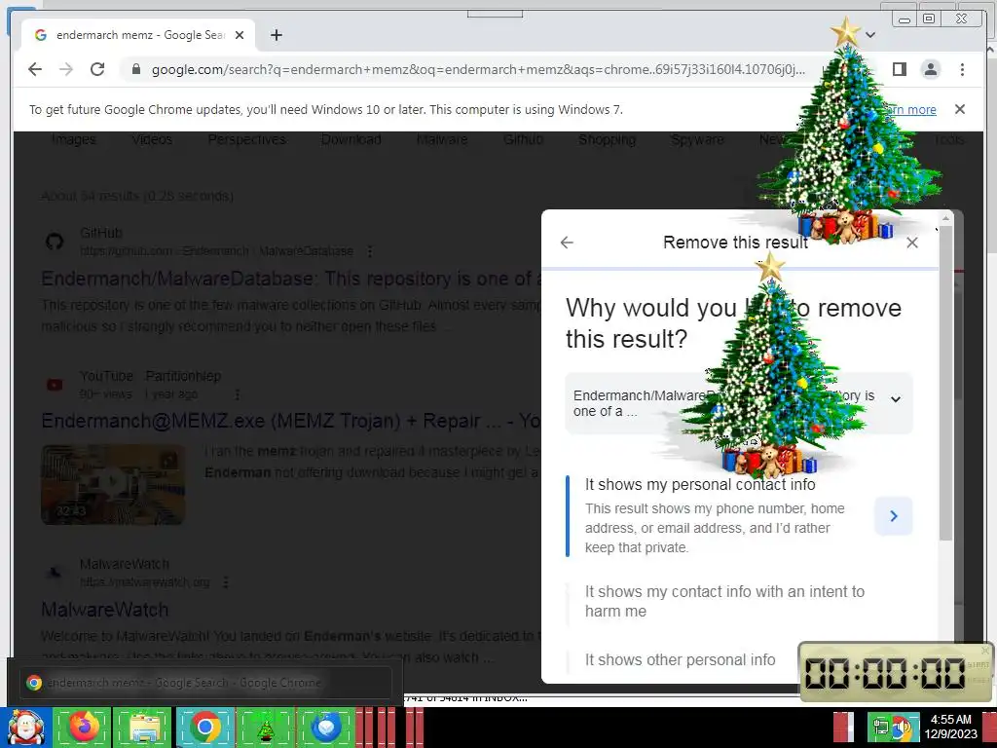Open File Explorer from taskbar
The height and width of the screenshot is (748, 997).
pos(143,728)
